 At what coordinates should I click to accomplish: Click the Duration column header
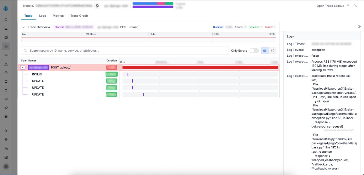click(111, 61)
